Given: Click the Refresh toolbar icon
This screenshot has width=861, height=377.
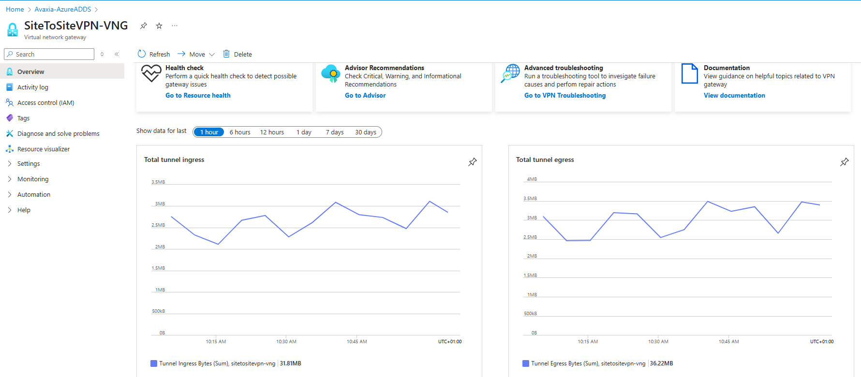Looking at the screenshot, I should click(142, 54).
